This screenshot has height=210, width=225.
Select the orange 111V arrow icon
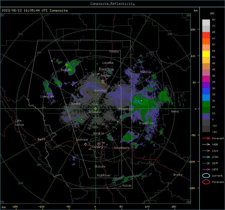pyautogui.click(x=206, y=151)
